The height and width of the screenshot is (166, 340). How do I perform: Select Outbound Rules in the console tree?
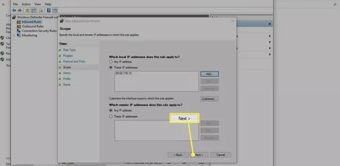coord(33,26)
